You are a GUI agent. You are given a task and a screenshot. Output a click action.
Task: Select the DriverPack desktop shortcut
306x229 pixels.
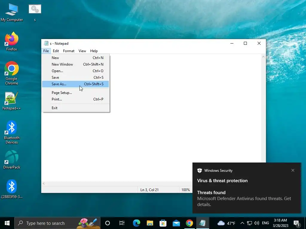(12, 160)
